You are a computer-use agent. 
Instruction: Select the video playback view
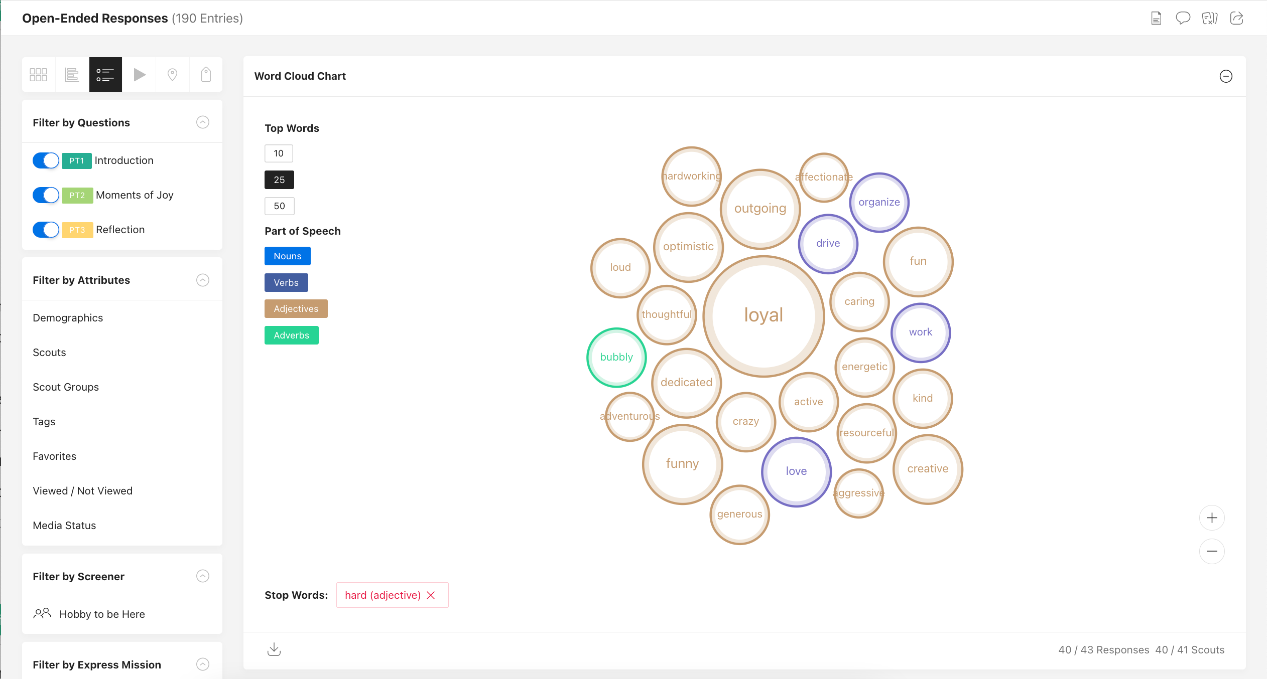139,74
